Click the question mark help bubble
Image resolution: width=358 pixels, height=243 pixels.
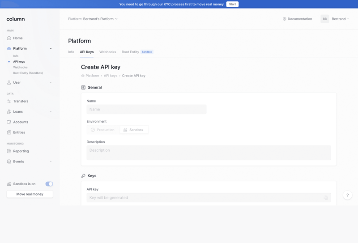point(348,195)
